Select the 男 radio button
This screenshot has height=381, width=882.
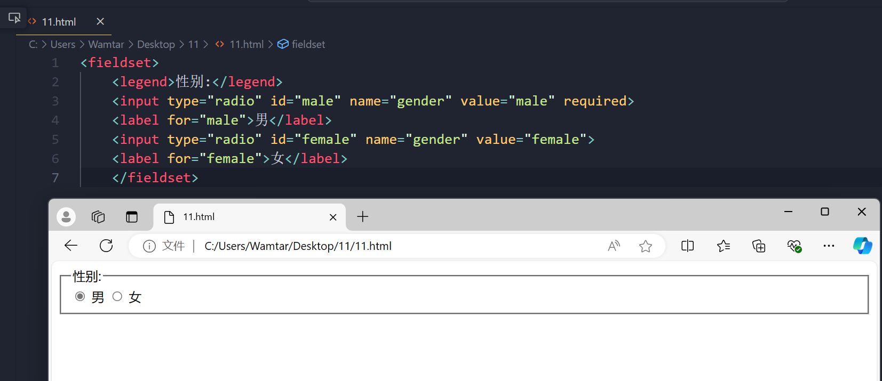80,296
